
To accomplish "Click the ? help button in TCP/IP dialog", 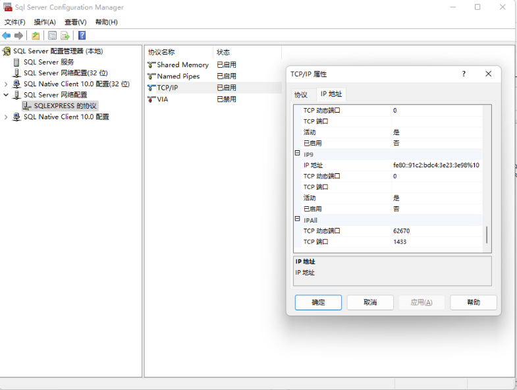I will [x=464, y=74].
